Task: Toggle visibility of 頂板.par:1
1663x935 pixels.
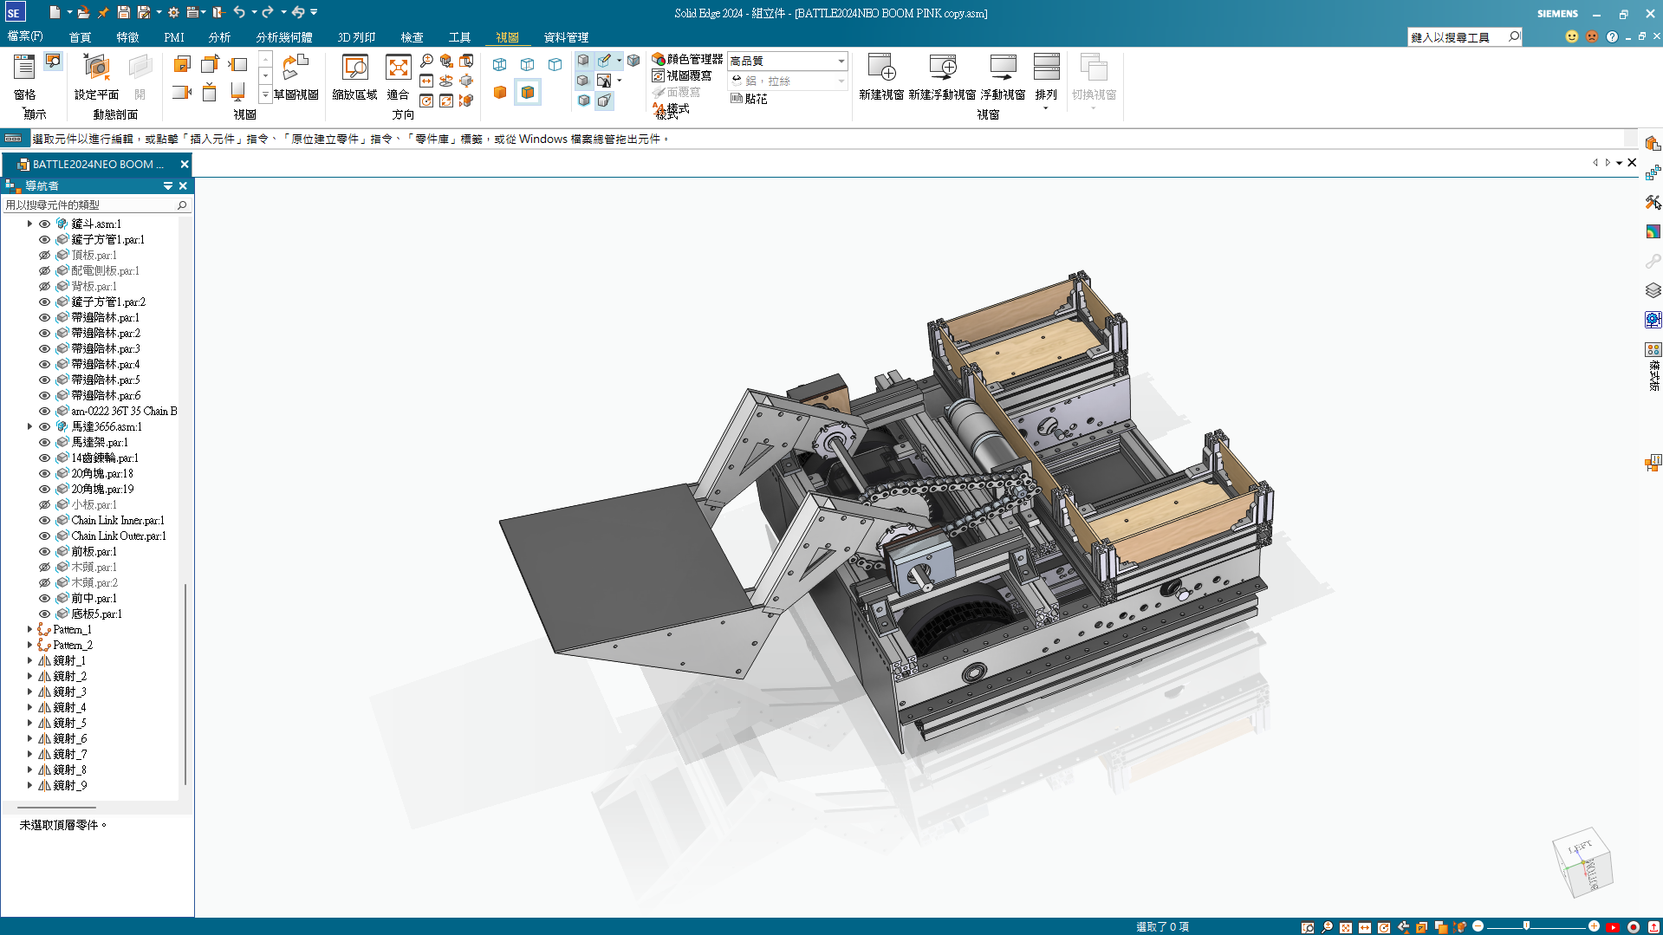Action: 44,256
